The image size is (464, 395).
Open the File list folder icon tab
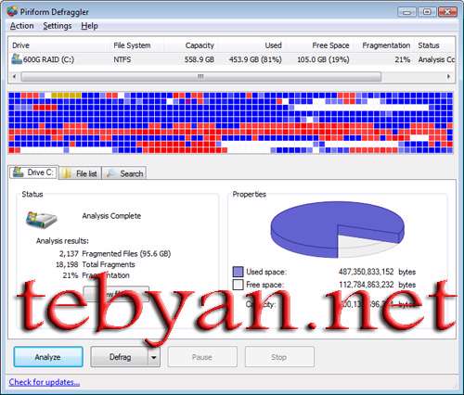click(66, 173)
